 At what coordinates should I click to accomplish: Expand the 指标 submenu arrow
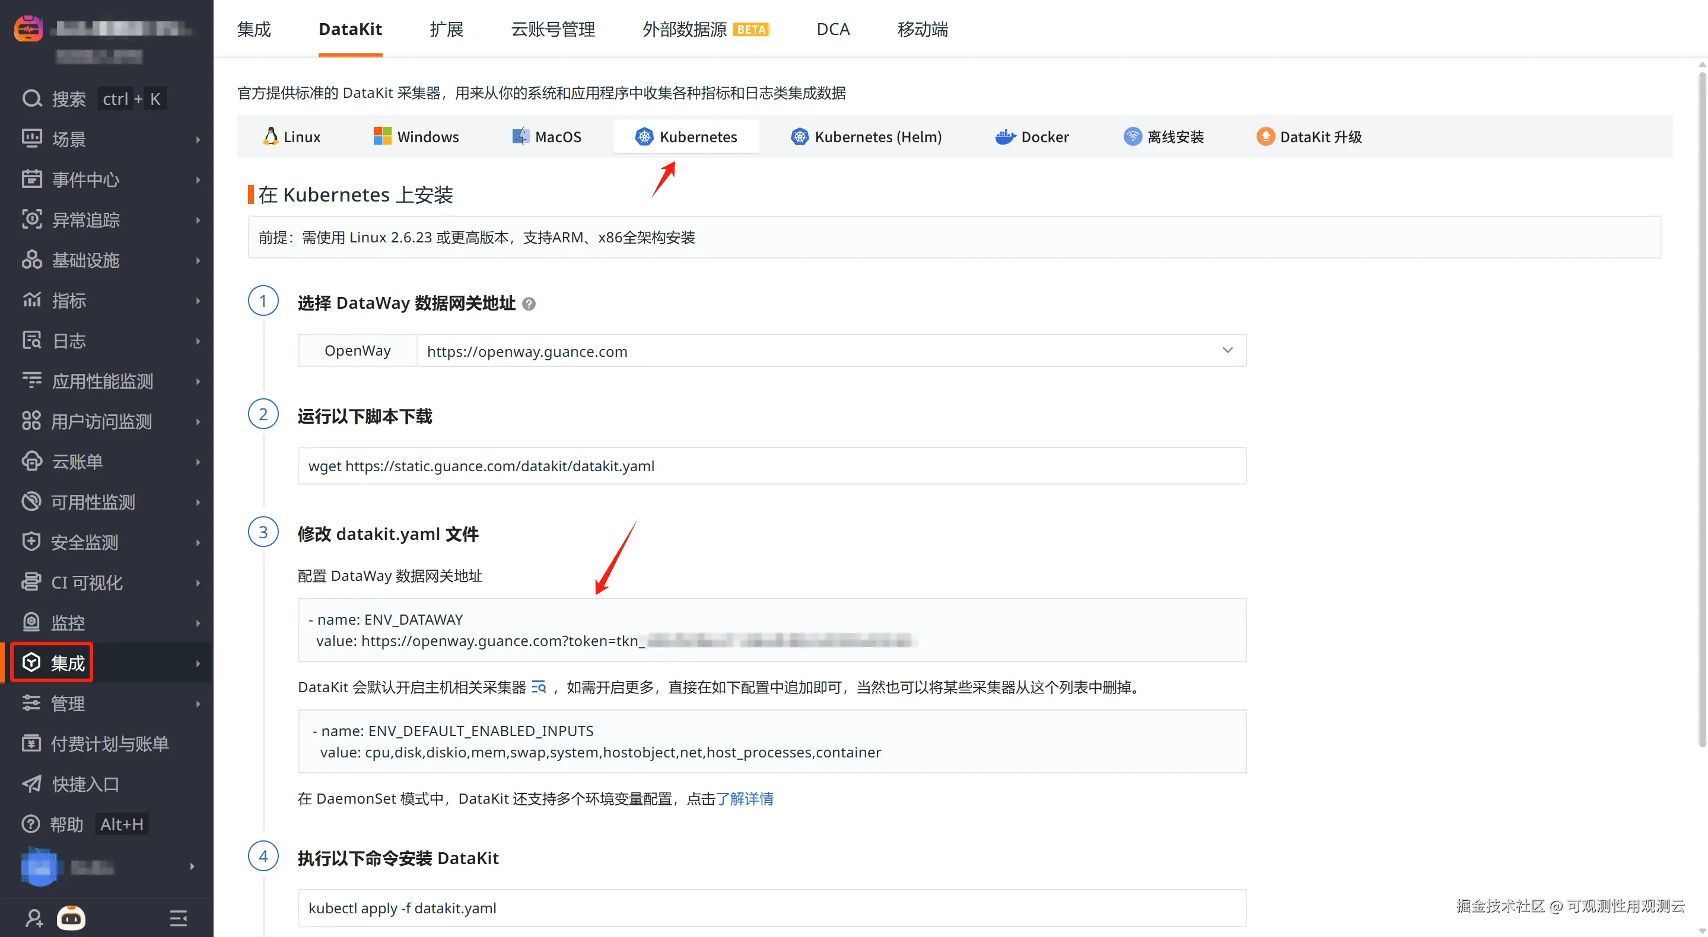coord(198,301)
